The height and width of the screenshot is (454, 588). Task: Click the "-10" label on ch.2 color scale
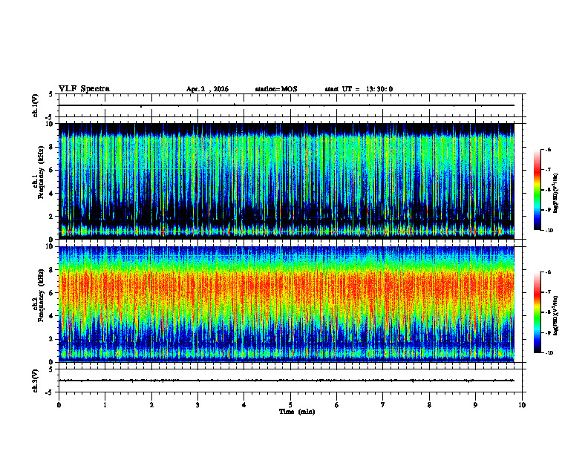click(x=549, y=353)
